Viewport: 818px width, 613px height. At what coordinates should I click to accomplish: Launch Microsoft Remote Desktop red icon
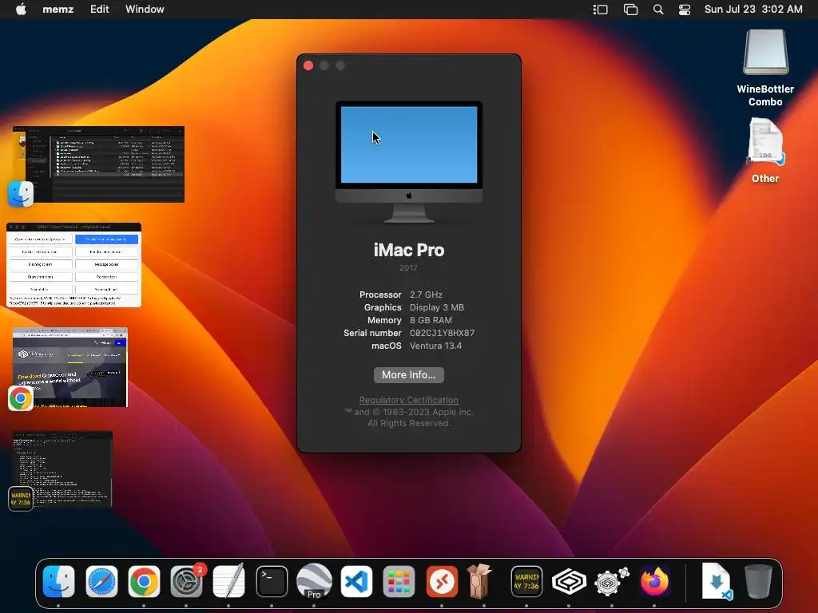pyautogui.click(x=442, y=581)
